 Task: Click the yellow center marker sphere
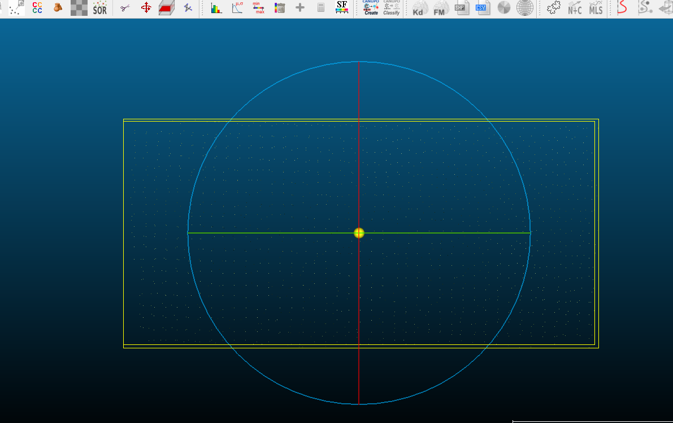(x=359, y=232)
